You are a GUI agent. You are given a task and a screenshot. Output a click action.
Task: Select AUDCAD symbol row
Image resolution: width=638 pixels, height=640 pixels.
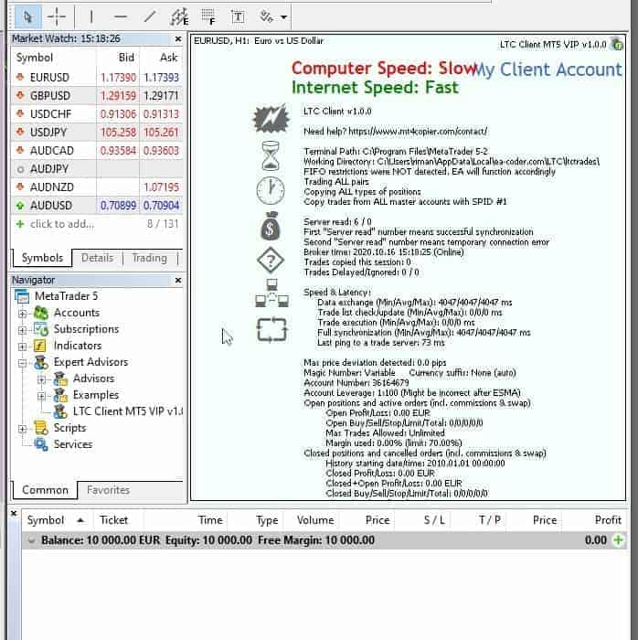[x=97, y=151]
